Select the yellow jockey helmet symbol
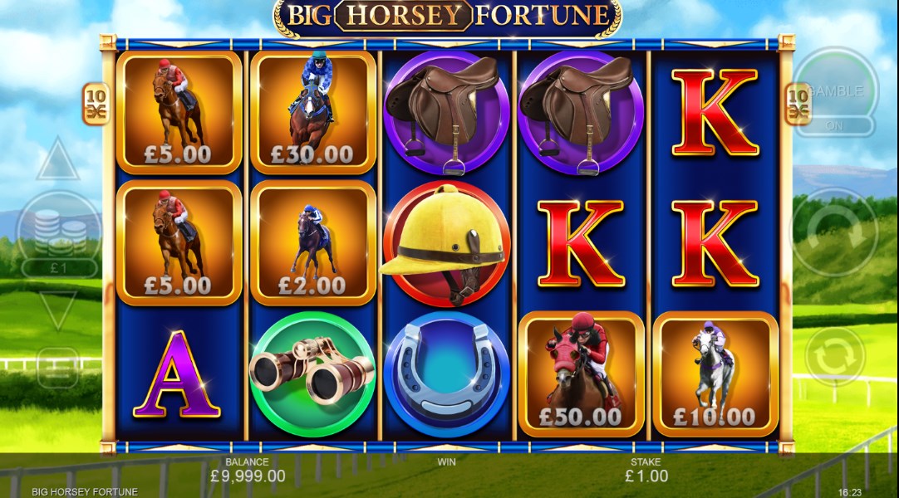899x498 pixels. 445,244
